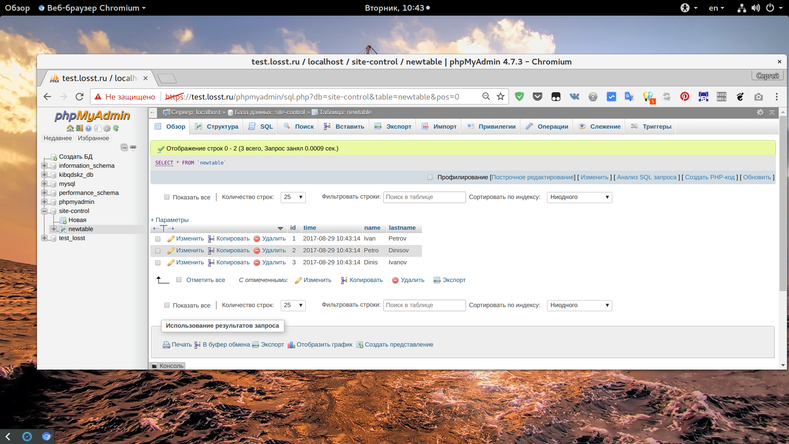
Task: Check upper 'Показать все' checkbox
Action: (167, 197)
